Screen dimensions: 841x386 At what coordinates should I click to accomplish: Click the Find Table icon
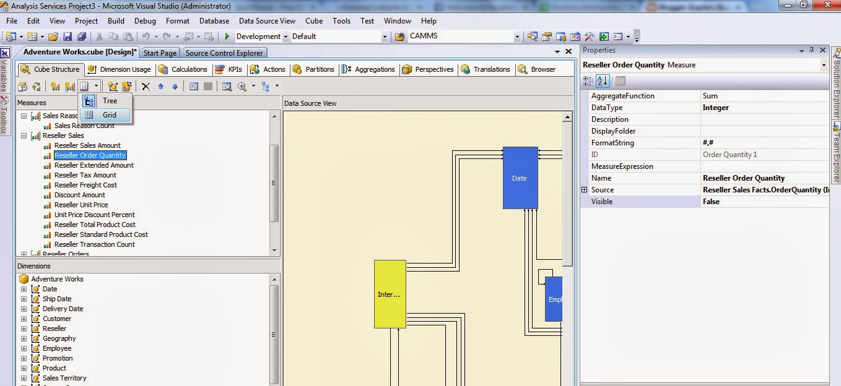(227, 87)
